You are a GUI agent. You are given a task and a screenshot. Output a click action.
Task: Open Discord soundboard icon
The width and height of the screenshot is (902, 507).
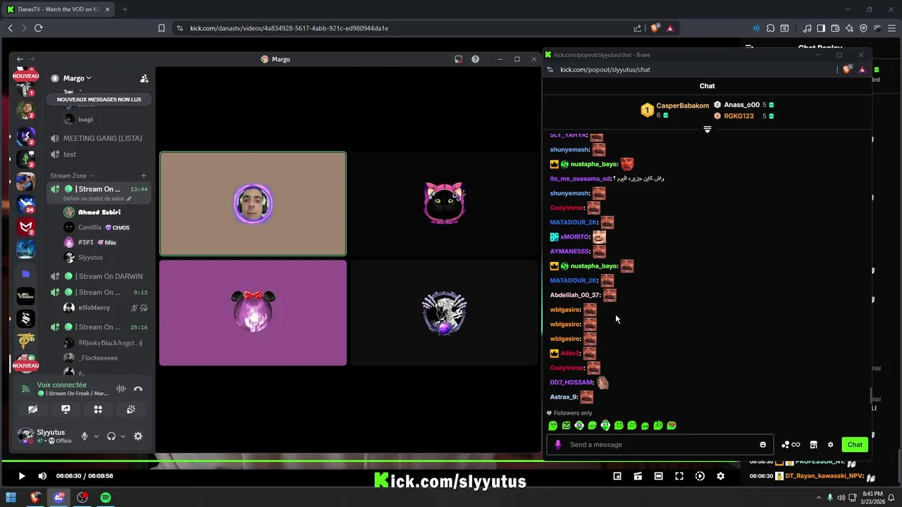[x=131, y=409]
